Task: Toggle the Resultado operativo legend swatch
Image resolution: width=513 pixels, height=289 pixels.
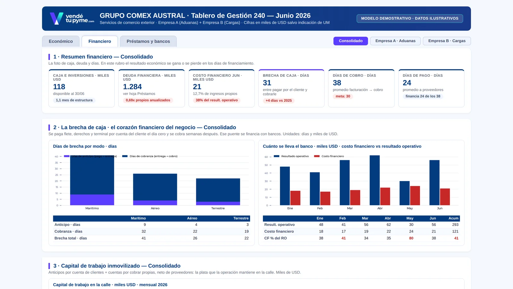Action: 277,156
